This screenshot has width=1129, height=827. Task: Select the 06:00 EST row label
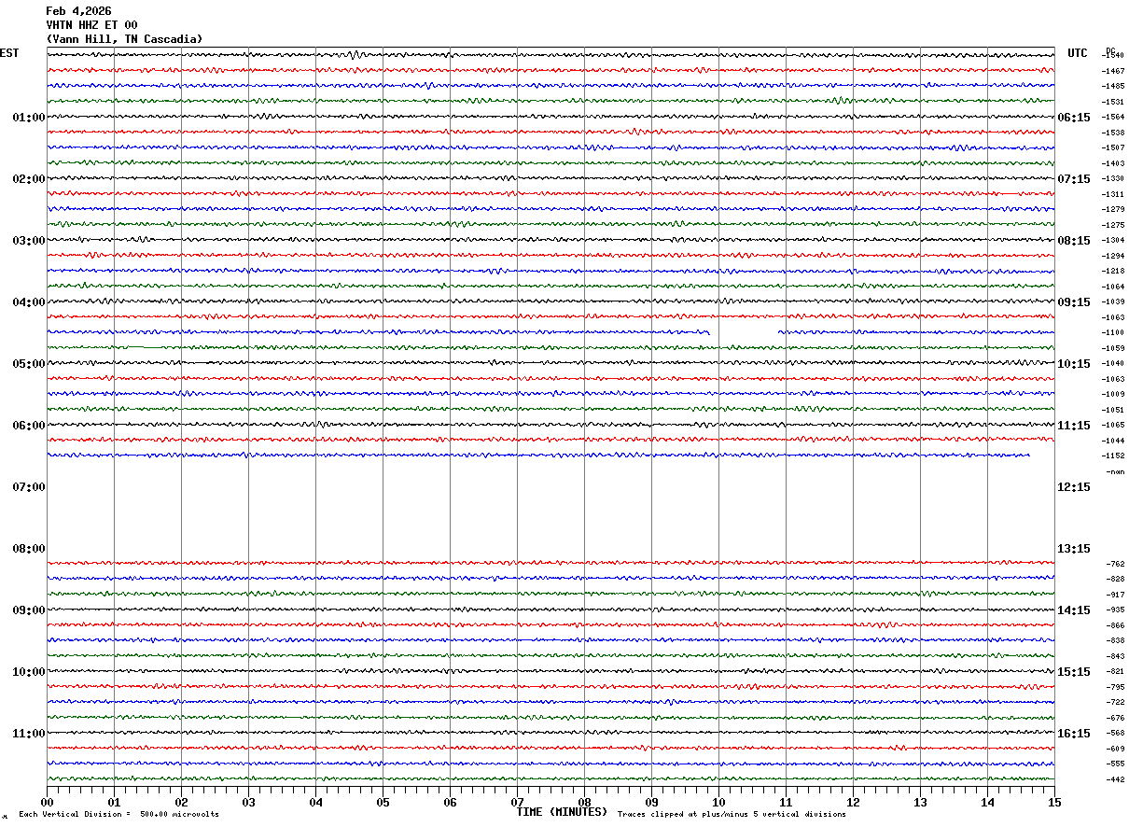(x=29, y=426)
